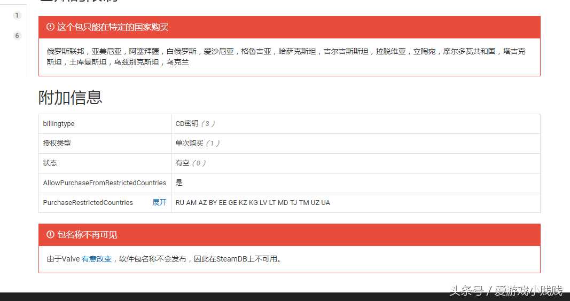The image size is (570, 301).
Task: Click the AllowPurchaseFromRestrictedCountries label
Action: pos(105,183)
